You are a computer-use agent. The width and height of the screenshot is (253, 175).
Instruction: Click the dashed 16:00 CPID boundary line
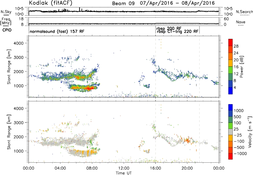(156, 66)
